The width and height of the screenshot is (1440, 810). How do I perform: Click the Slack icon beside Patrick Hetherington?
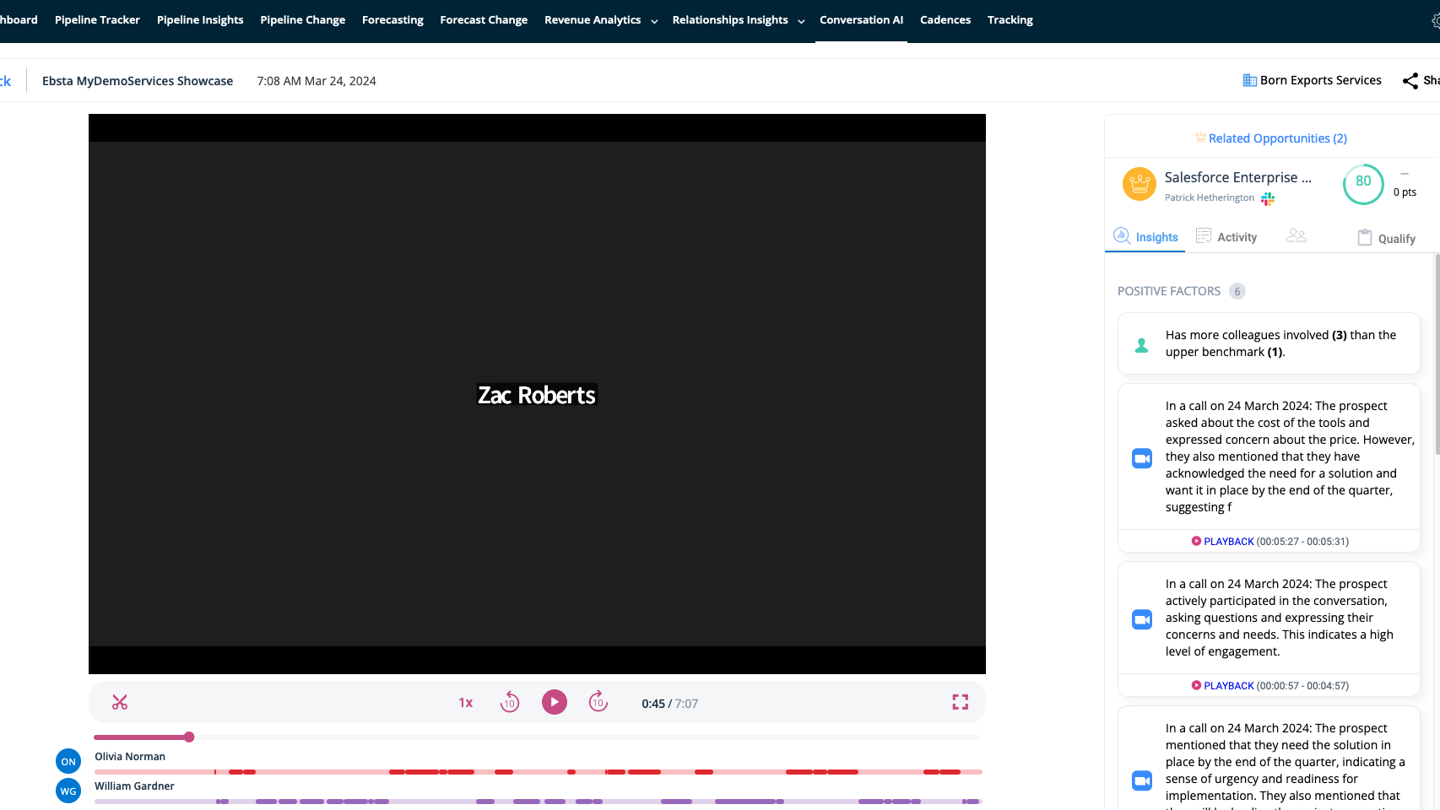point(1268,198)
